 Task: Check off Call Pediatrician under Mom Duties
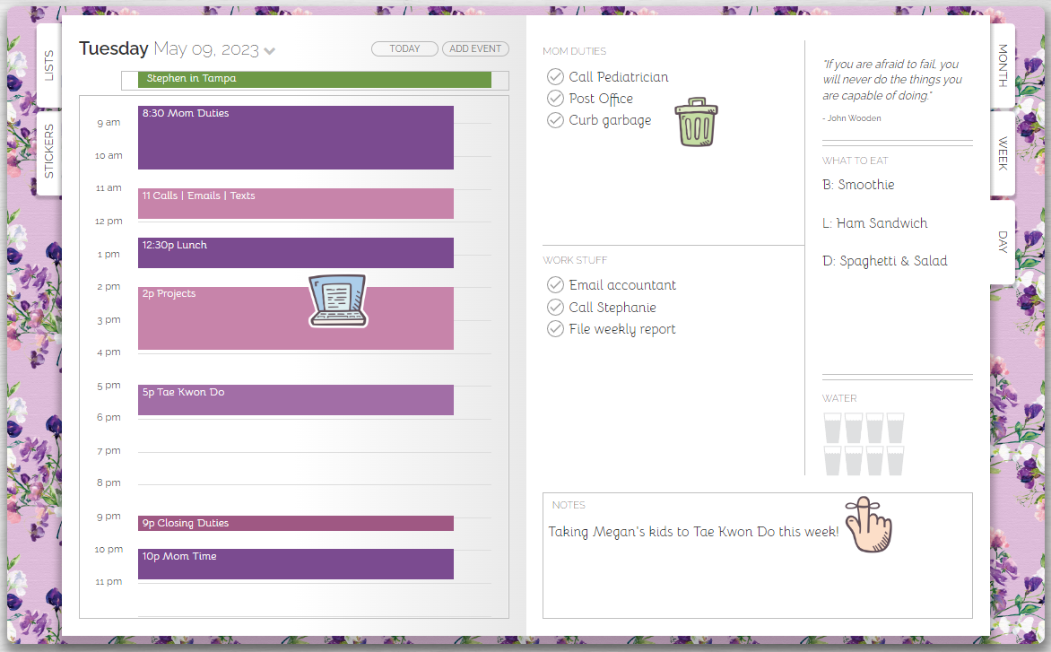[x=555, y=76]
